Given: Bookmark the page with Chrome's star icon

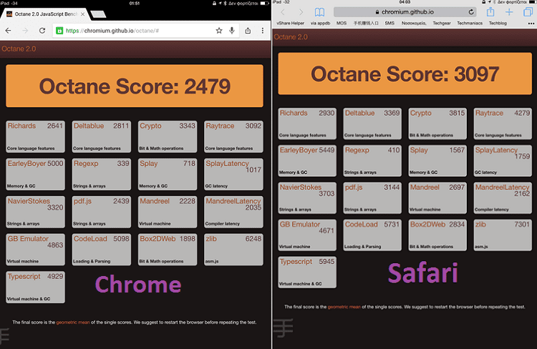Looking at the screenshot, I should [x=219, y=31].
